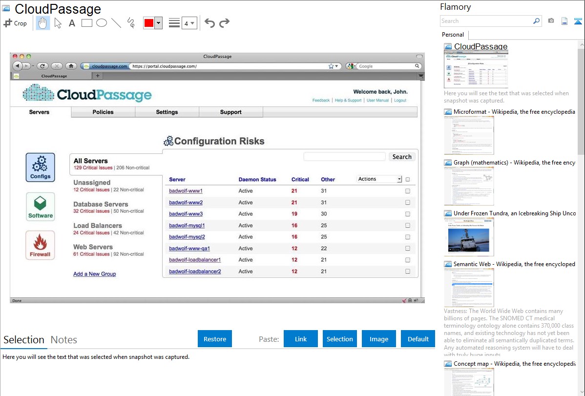The image size is (585, 396).
Task: Click the browser back arrow
Action: click(17, 66)
